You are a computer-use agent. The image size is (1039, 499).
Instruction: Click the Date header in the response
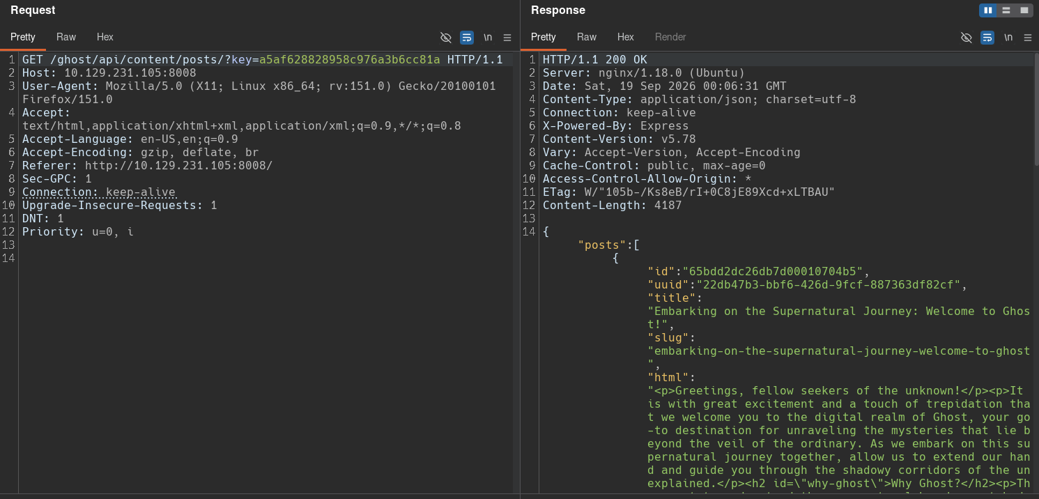click(665, 86)
